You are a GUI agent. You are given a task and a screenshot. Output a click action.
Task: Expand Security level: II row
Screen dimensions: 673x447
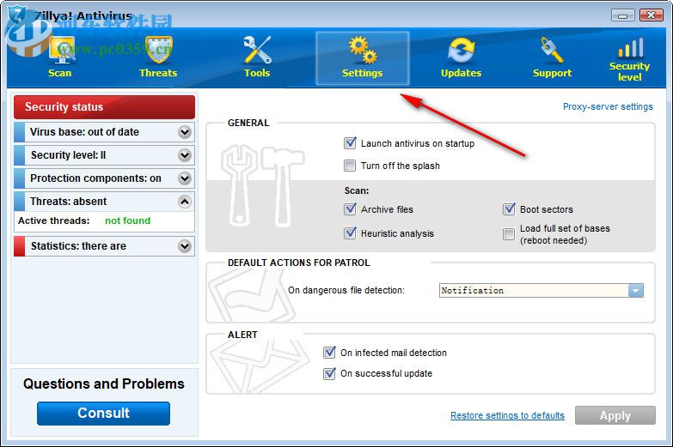click(104, 155)
